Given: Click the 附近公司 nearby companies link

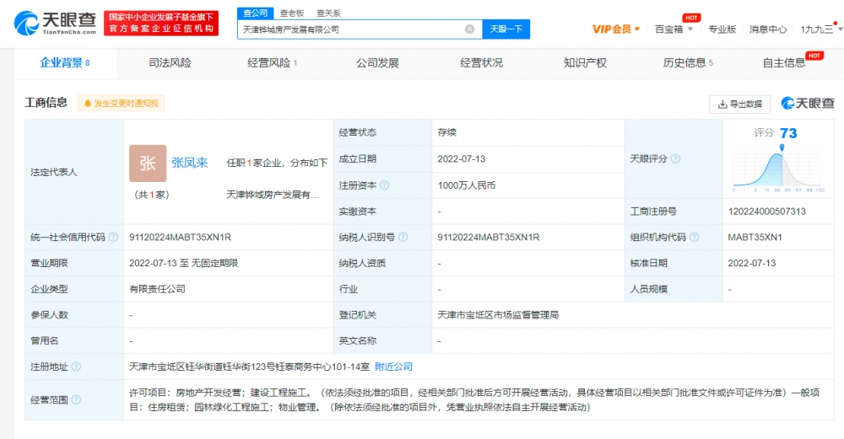Looking at the screenshot, I should point(393,367).
